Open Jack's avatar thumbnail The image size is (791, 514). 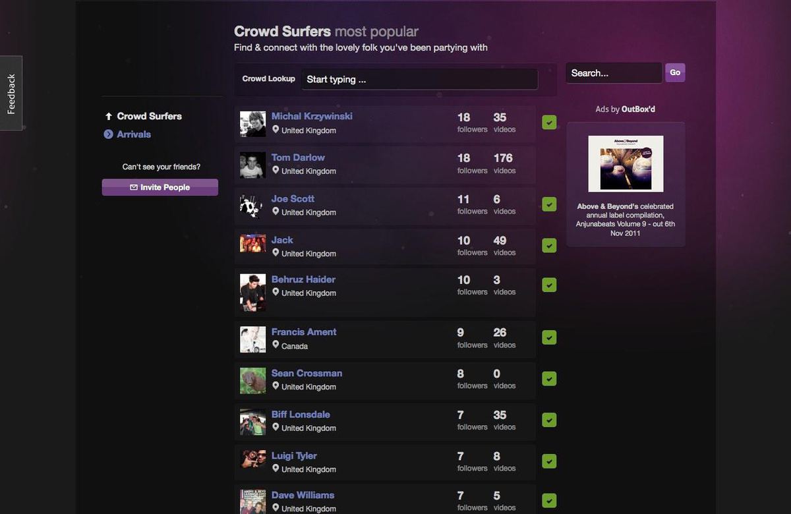[x=252, y=243]
